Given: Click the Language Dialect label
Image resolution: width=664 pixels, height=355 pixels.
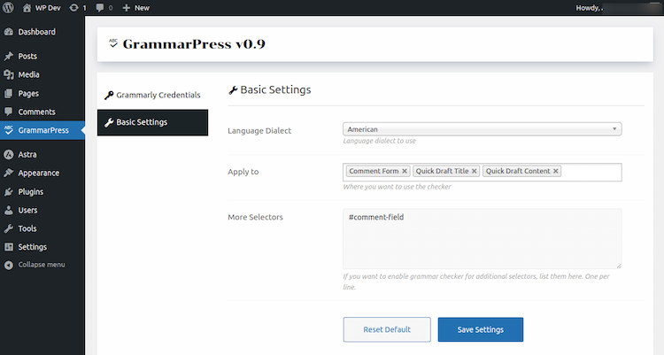Looking at the screenshot, I should point(259,131).
